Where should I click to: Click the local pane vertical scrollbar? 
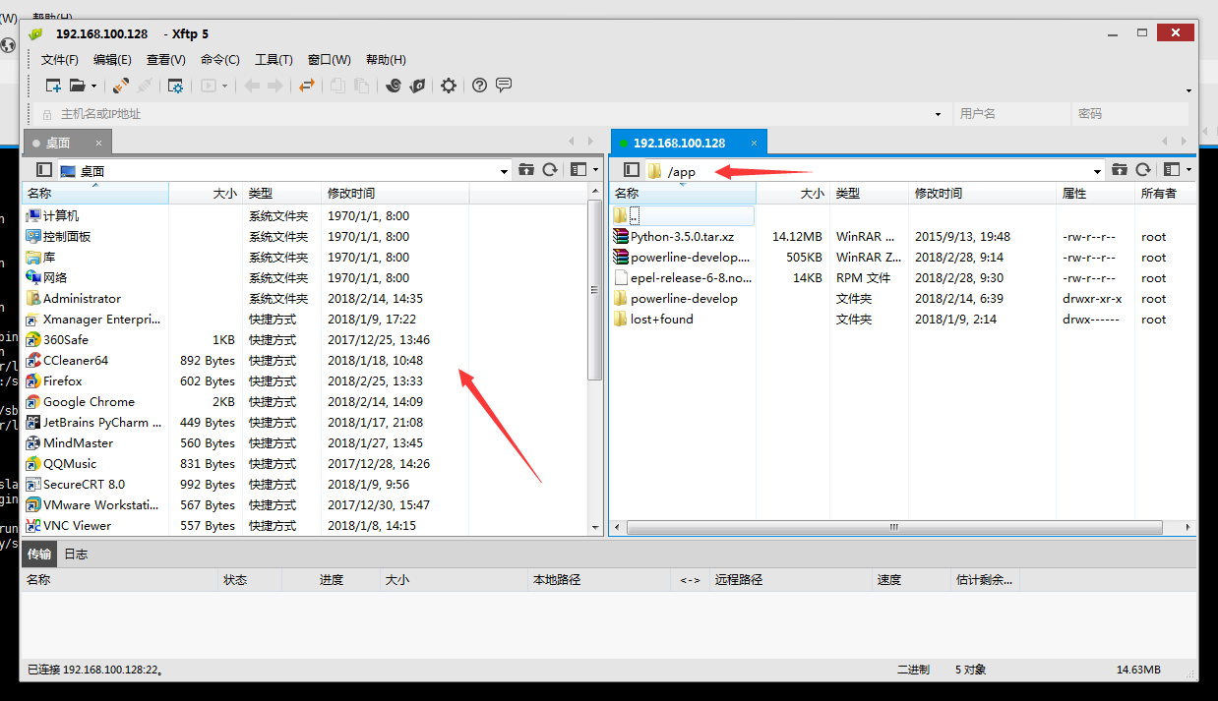pos(594,290)
